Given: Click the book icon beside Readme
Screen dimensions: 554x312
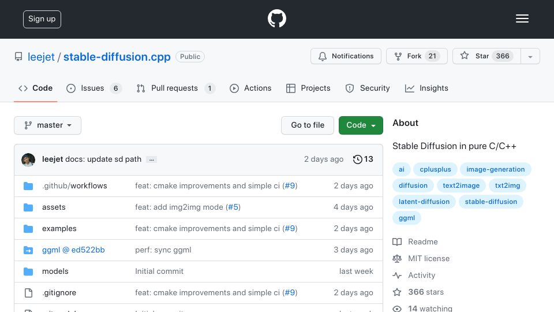Looking at the screenshot, I should point(397,242).
